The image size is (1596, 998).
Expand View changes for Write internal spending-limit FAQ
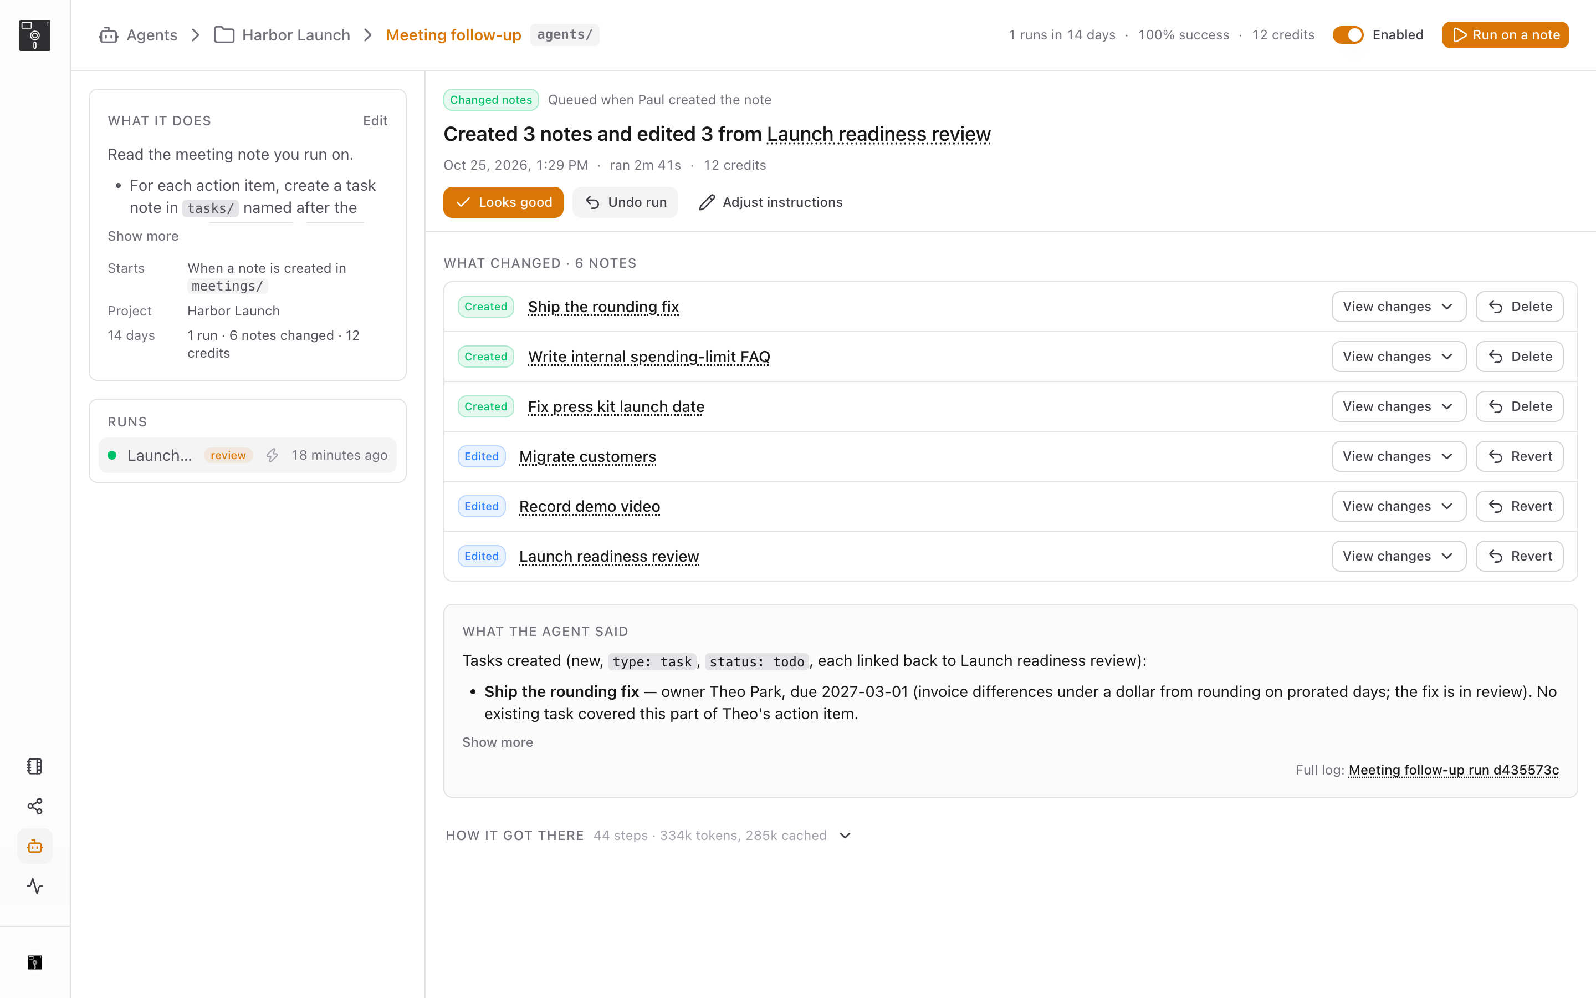1398,357
